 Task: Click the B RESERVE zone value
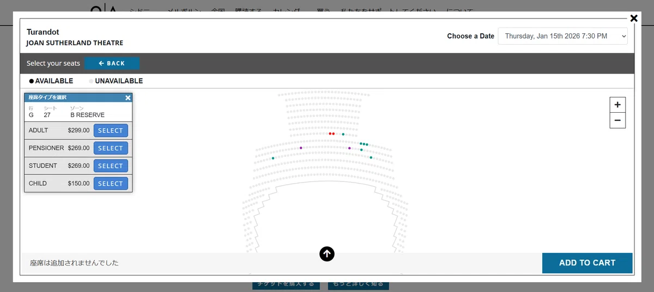point(87,115)
